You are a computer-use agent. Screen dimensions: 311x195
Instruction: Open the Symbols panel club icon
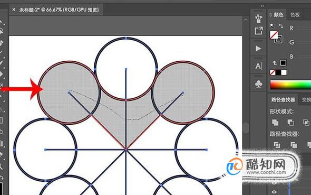click(259, 84)
